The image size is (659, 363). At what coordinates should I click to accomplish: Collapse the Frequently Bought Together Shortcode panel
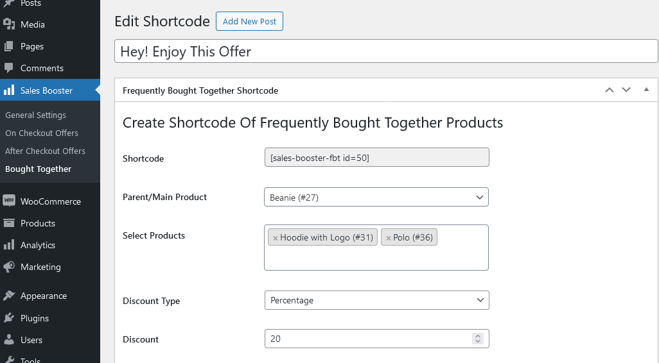coord(646,90)
